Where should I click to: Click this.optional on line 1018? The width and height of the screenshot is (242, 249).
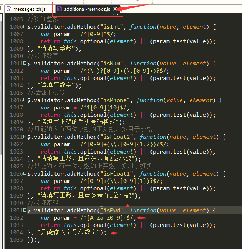tap(85, 115)
